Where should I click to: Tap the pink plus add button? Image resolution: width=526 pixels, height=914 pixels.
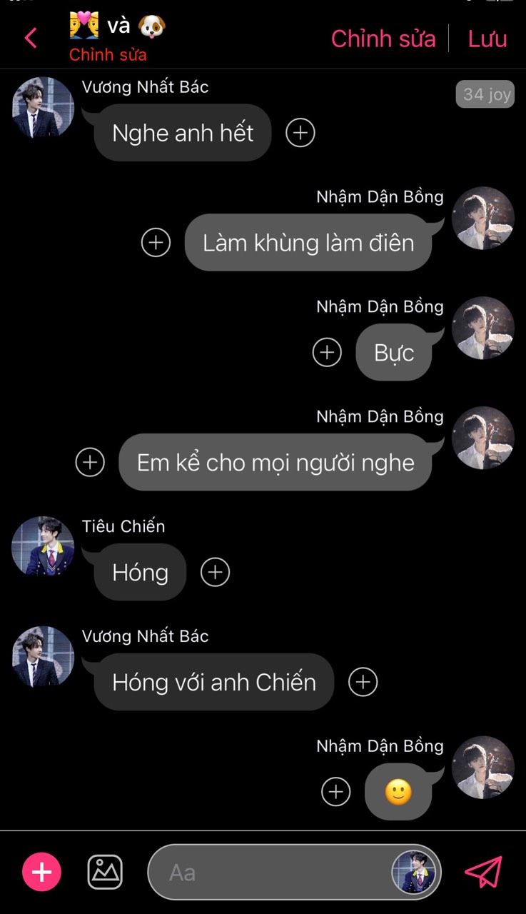click(42, 872)
